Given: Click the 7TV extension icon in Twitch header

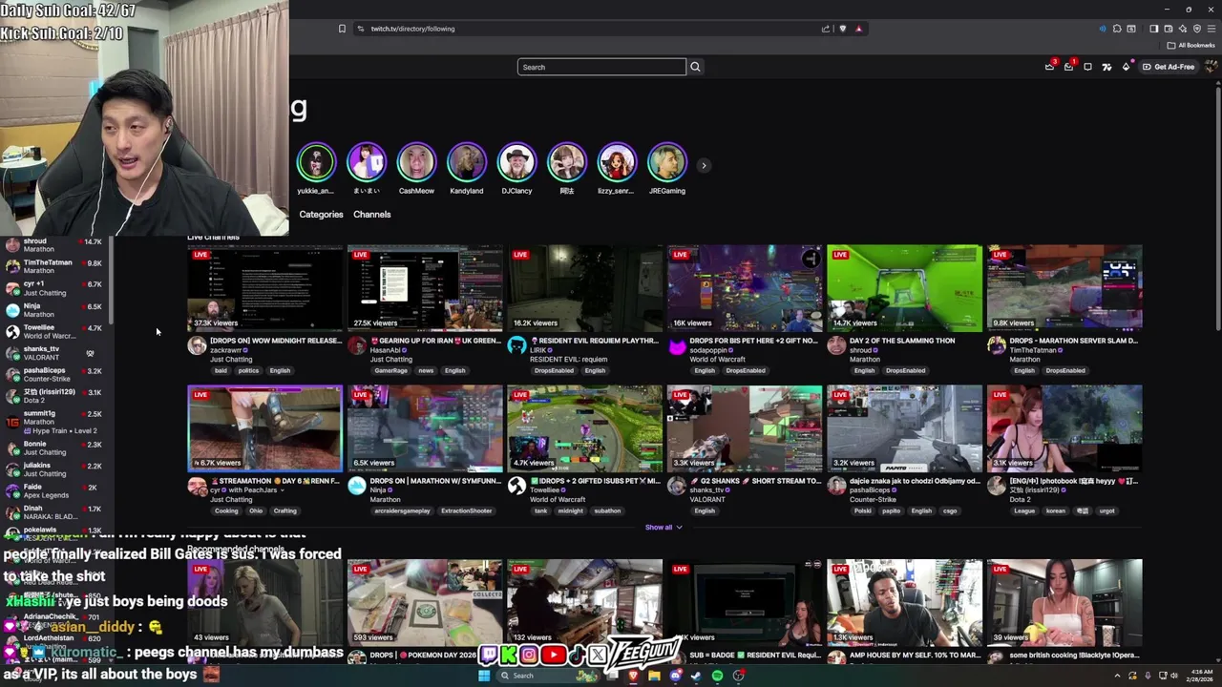Looking at the screenshot, I should coord(1107,67).
